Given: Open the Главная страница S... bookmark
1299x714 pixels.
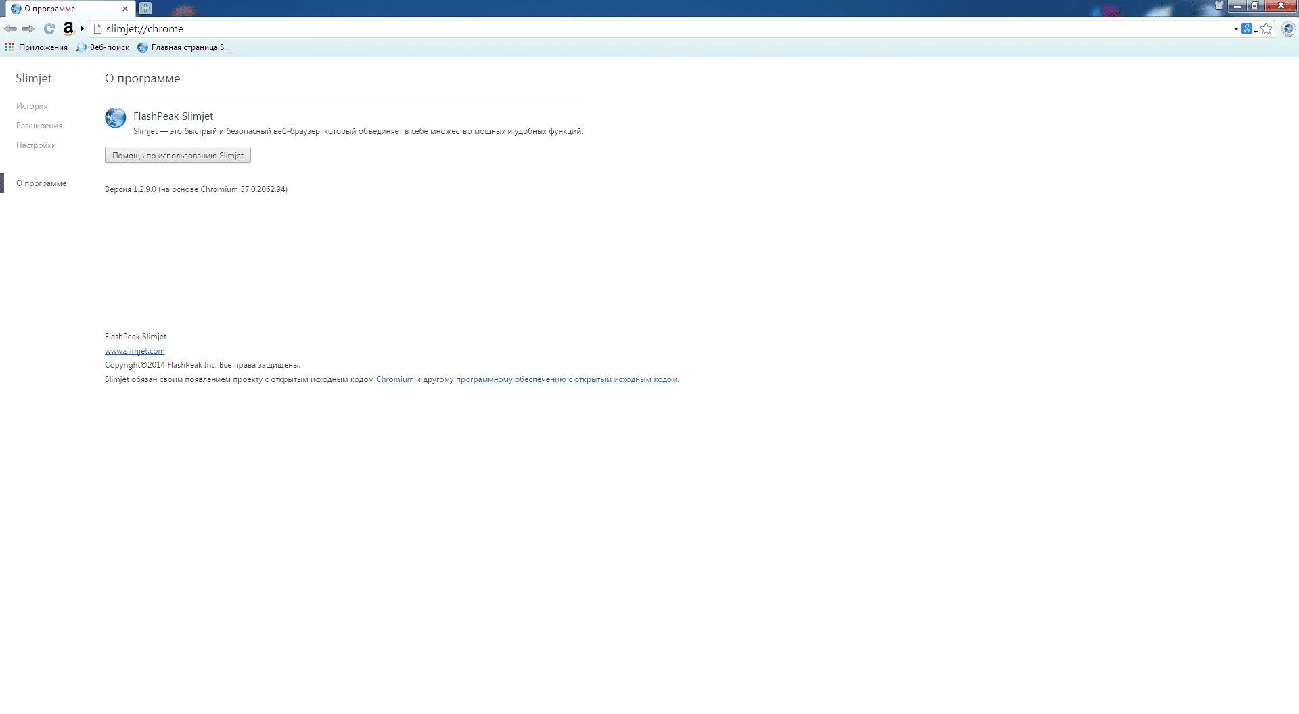Looking at the screenshot, I should [x=183, y=47].
